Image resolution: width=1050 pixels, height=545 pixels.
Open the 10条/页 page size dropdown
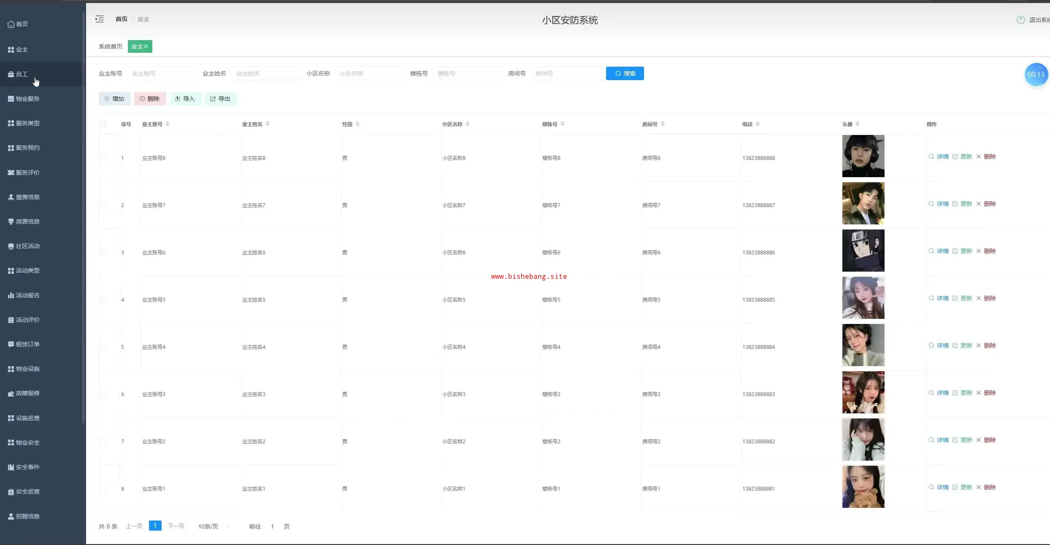point(213,526)
